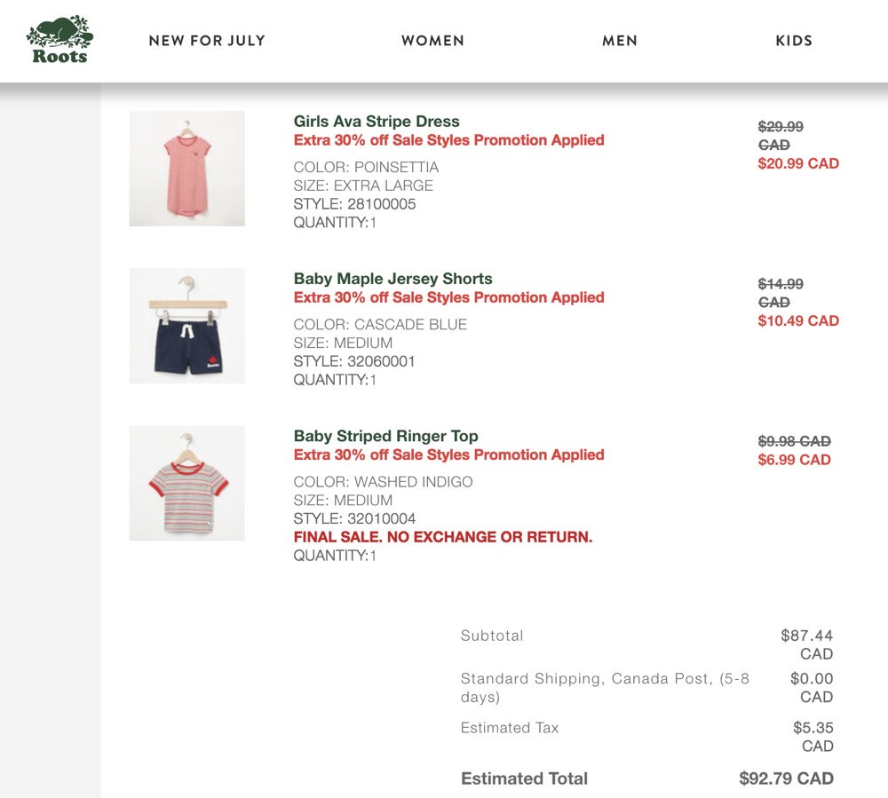Open the Baby Striped Ringer Top thumbnail
This screenshot has height=798, width=888.
(186, 483)
